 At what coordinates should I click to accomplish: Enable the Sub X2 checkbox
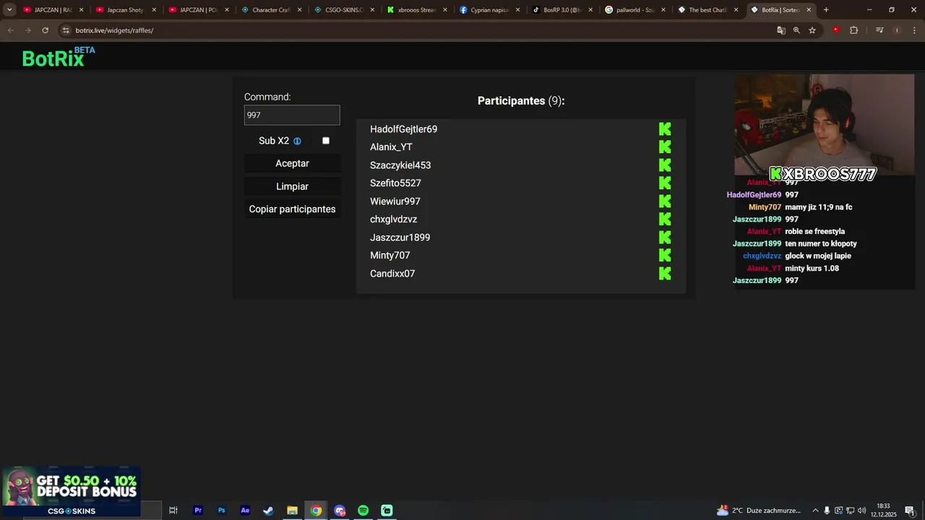tap(326, 141)
